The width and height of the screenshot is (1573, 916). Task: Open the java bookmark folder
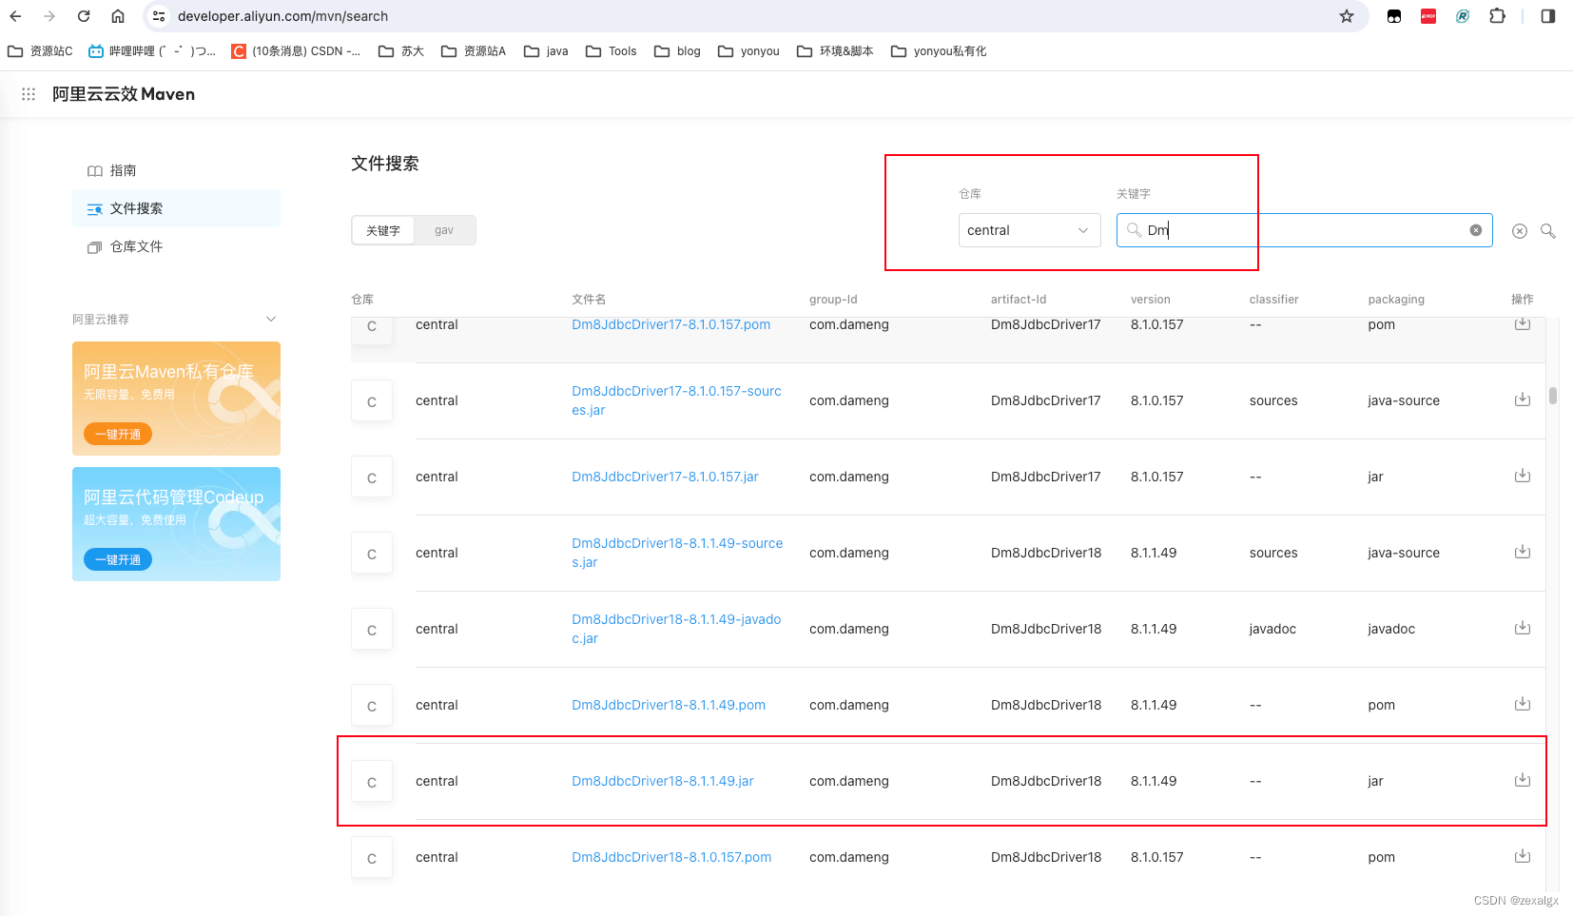tap(546, 51)
